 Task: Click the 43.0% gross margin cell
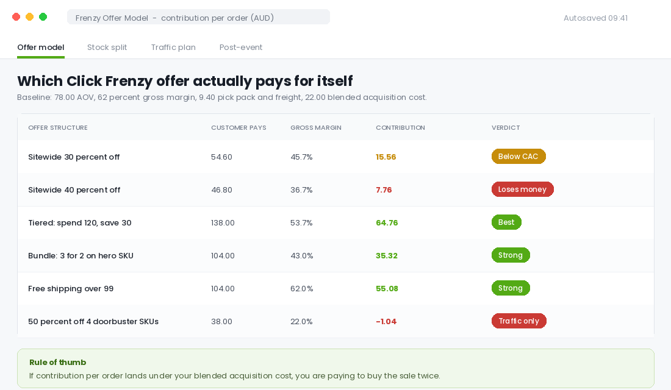pyautogui.click(x=302, y=256)
